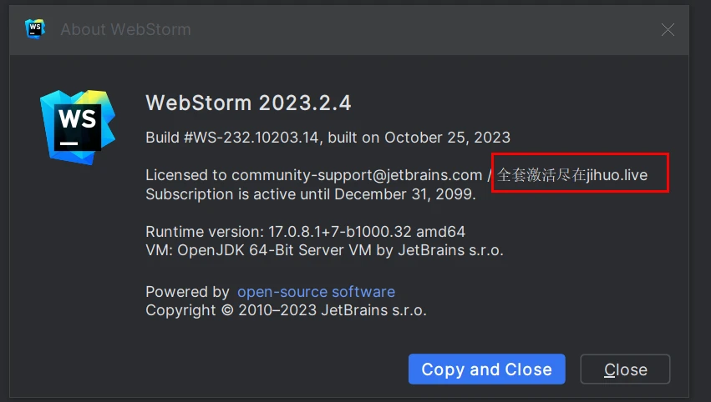Click the large WebStorm WS logo
The width and height of the screenshot is (711, 402).
[x=78, y=127]
